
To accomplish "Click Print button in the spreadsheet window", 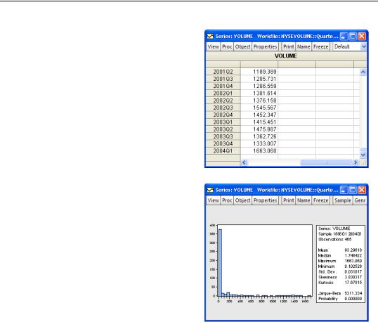I will click(288, 46).
